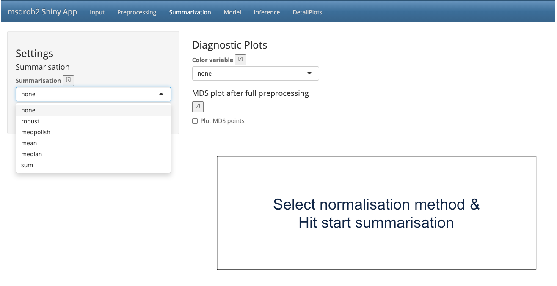This screenshot has width=557, height=286.
Task: Select the none option in the list
Action: (x=28, y=110)
